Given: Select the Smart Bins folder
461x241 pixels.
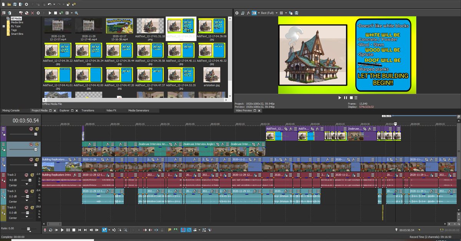Looking at the screenshot, I should point(17,34).
